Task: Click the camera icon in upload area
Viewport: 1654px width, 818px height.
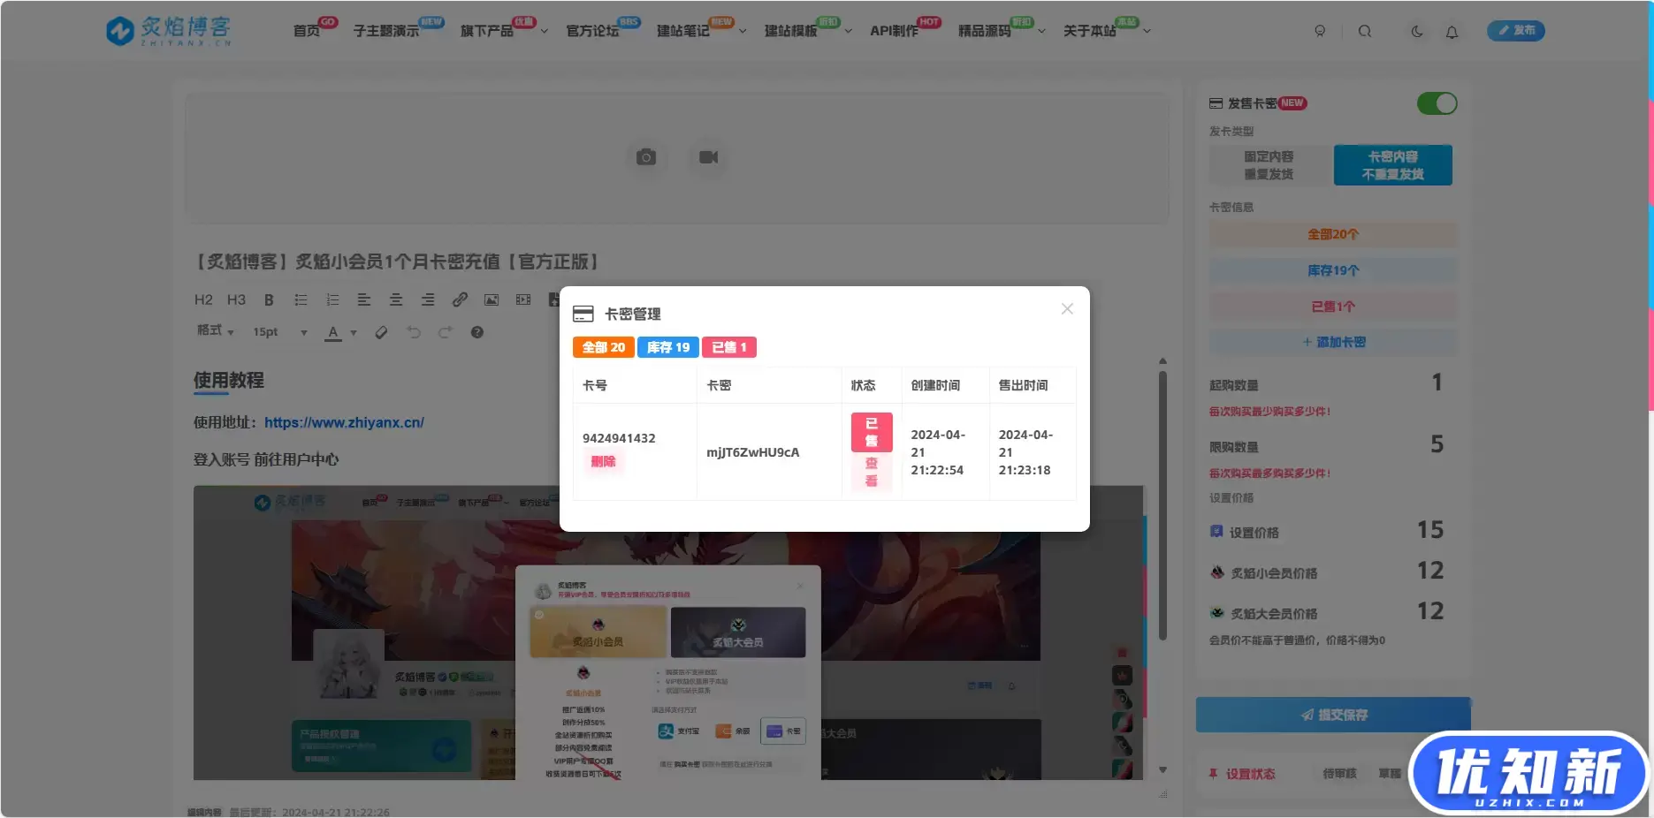Action: tap(646, 157)
